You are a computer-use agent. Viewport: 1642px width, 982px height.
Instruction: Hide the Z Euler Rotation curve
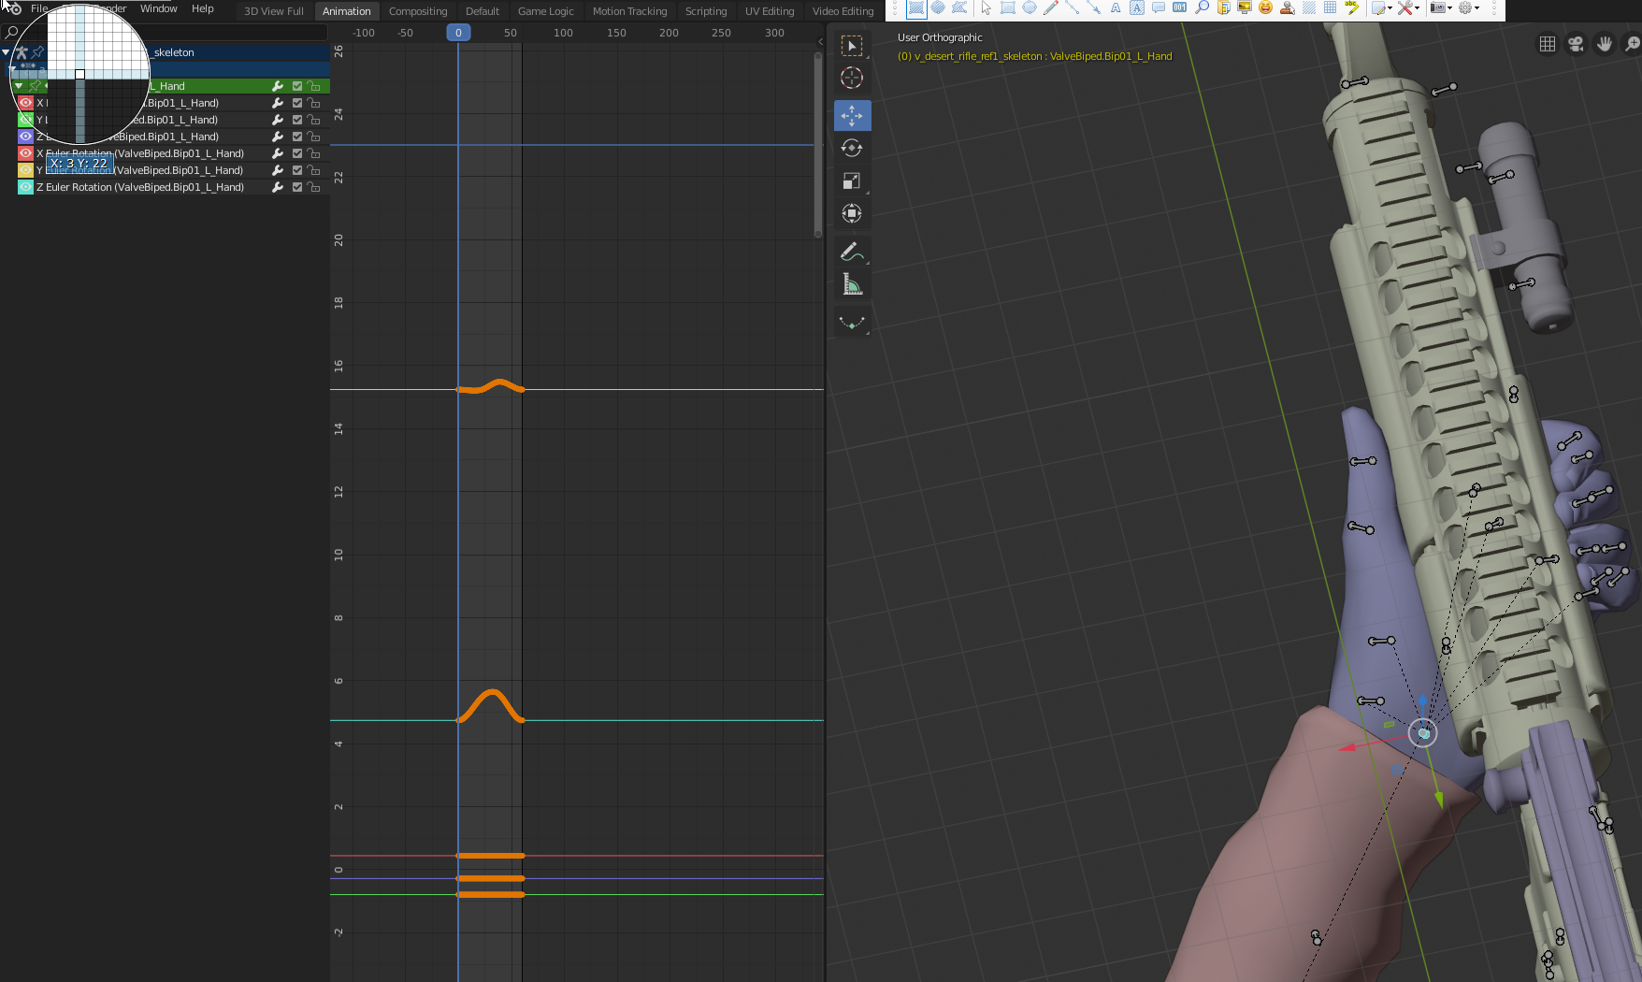(x=26, y=187)
